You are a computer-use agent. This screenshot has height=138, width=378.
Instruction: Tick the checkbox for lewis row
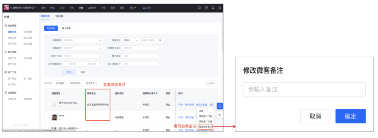(48, 117)
